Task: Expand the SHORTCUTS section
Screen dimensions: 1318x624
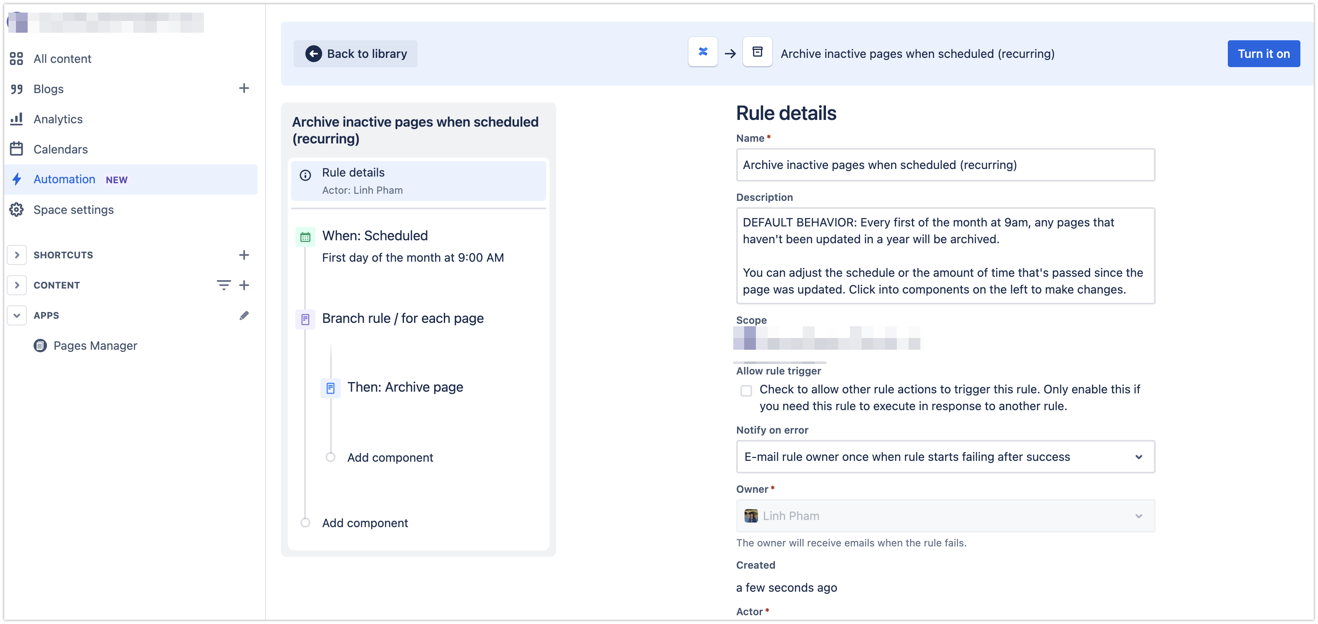Action: [x=17, y=255]
